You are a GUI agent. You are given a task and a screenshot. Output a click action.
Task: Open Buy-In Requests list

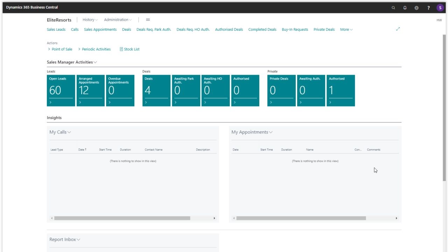click(295, 30)
